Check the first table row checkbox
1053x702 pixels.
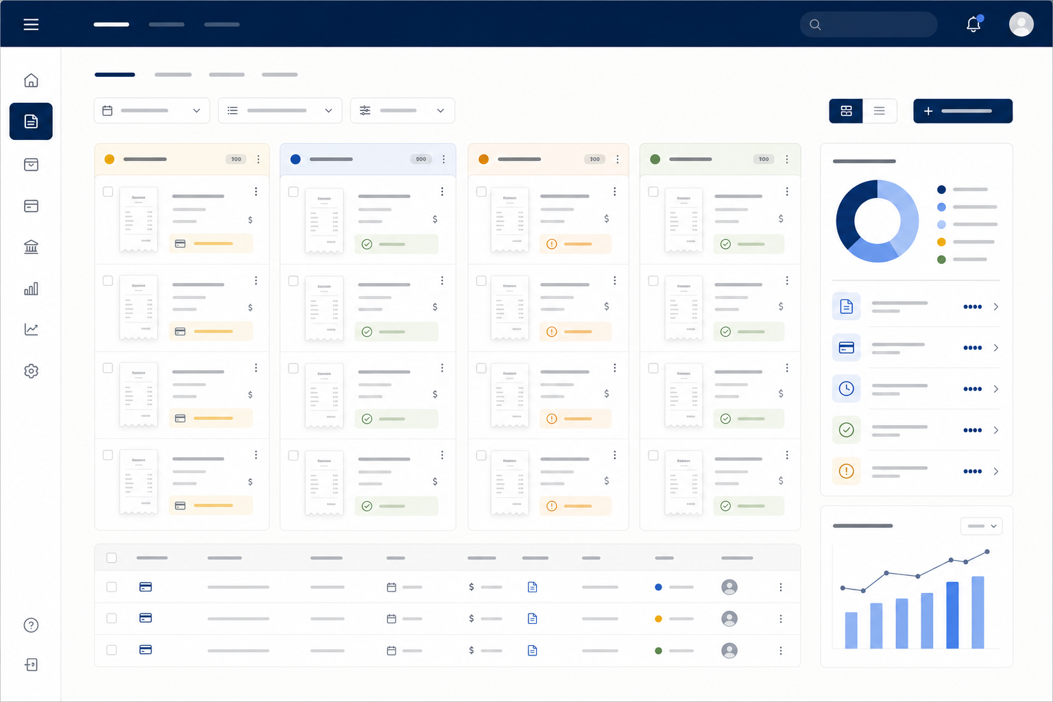click(x=112, y=587)
